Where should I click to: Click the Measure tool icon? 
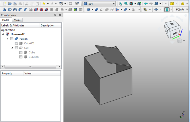[145, 10]
